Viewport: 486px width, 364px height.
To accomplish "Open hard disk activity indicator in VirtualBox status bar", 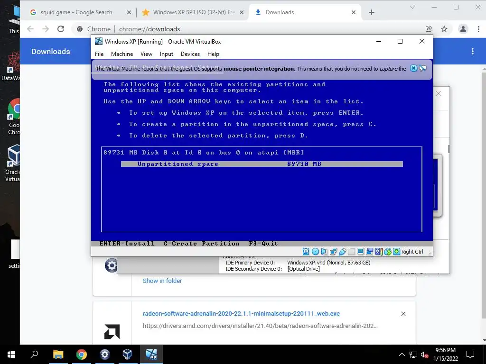I will [x=306, y=252].
